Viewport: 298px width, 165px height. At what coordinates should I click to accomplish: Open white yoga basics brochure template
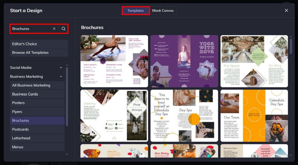pyautogui.click(x=114, y=61)
